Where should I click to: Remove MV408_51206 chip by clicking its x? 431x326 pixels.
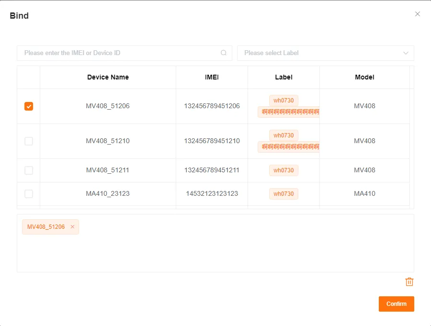73,227
